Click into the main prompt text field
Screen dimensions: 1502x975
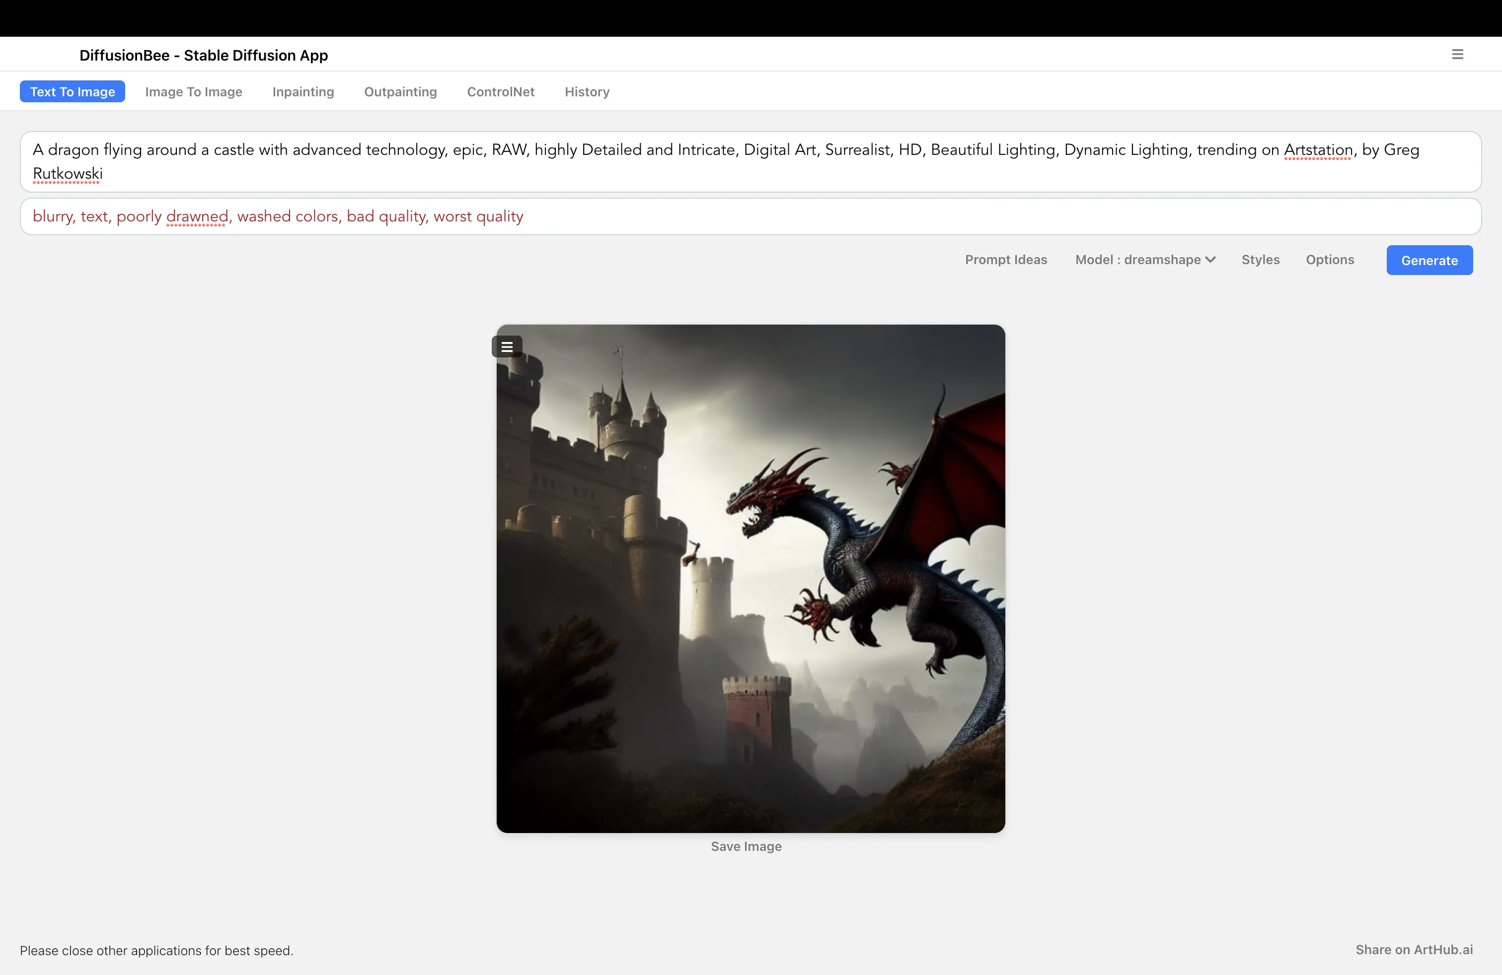point(751,161)
